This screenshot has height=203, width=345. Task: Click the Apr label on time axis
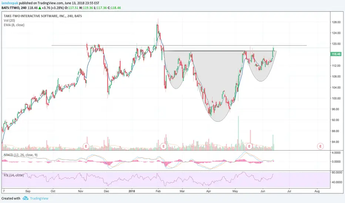[x=208, y=191]
